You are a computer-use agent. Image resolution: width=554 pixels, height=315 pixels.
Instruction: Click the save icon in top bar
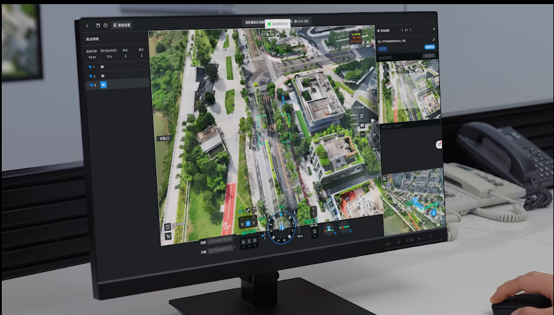(98, 26)
